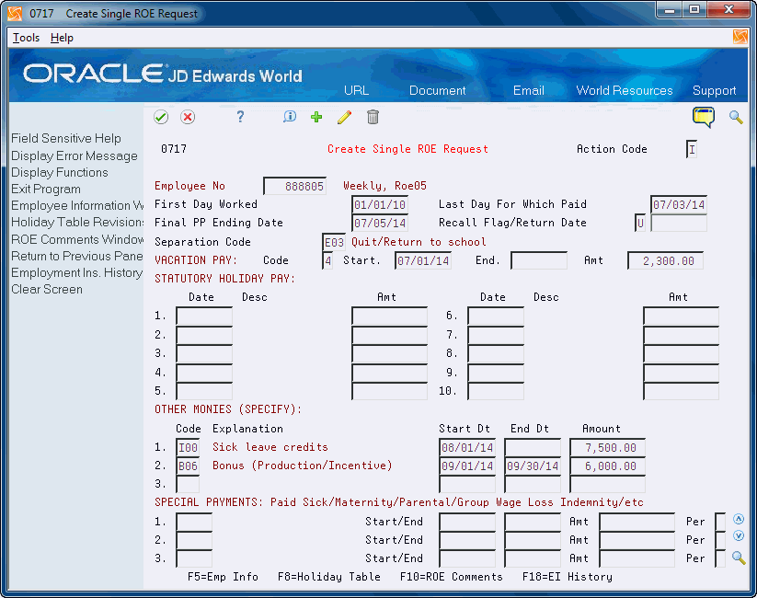Click the magnifier icon in the top toolbar
Screen dimensions: 757x598
pos(736,117)
